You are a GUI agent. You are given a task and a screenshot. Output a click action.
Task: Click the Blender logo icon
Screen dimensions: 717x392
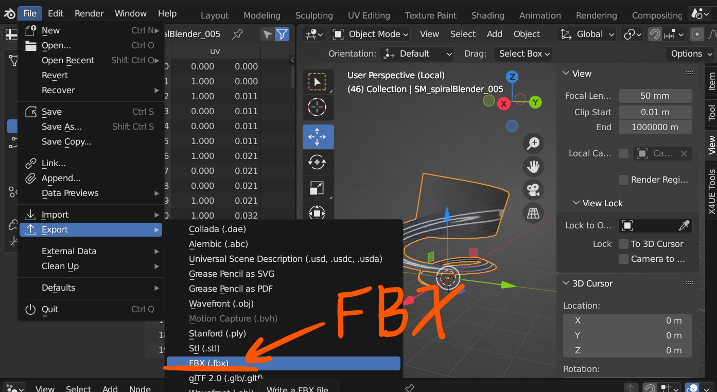pyautogui.click(x=10, y=13)
